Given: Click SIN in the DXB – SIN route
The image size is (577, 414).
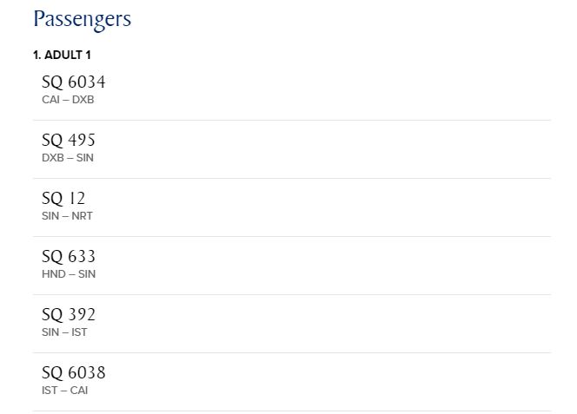Looking at the screenshot, I should [x=84, y=158].
